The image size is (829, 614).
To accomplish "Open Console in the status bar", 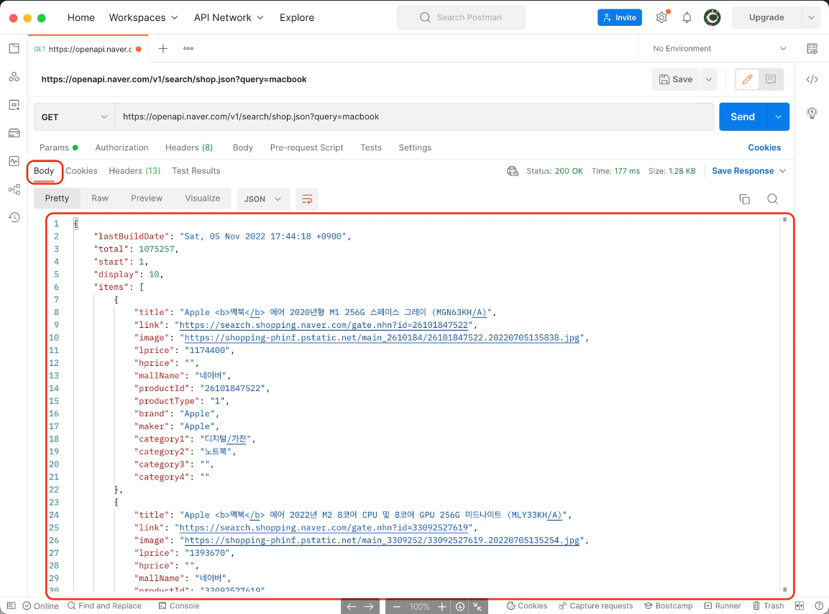I will [179, 605].
